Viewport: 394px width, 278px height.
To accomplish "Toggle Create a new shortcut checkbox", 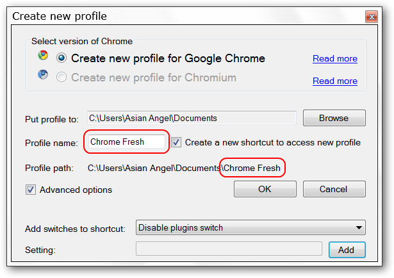I will coord(177,142).
